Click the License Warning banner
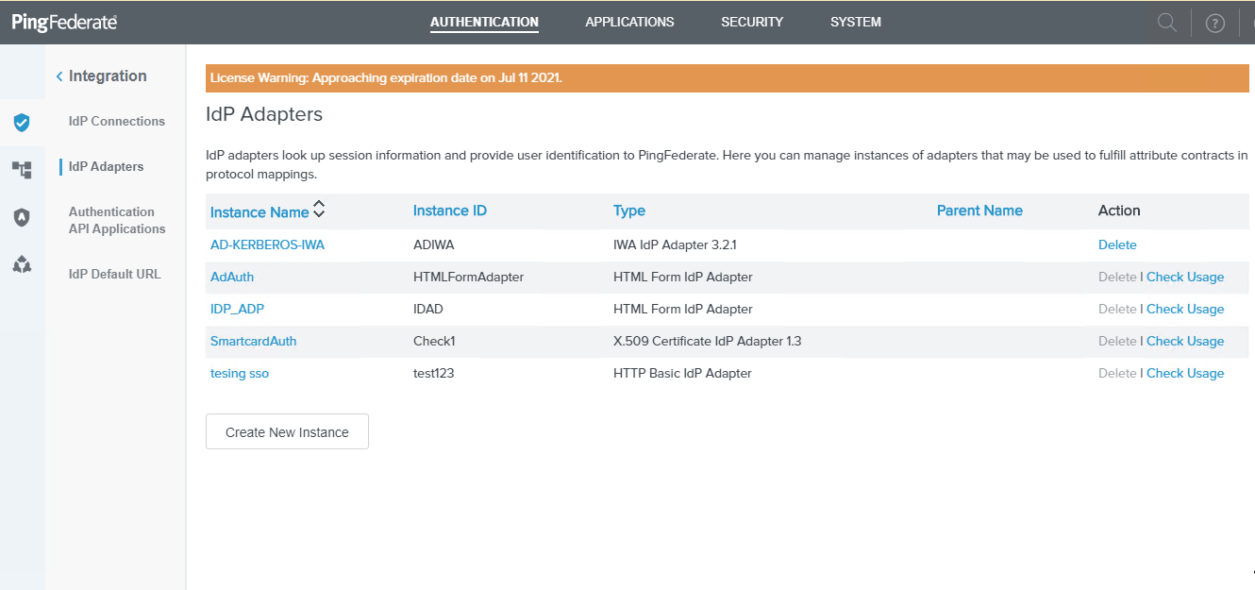 728,77
